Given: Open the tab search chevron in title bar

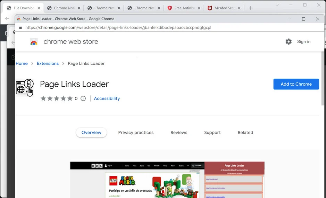Looking at the screenshot, I should tap(277, 5).
